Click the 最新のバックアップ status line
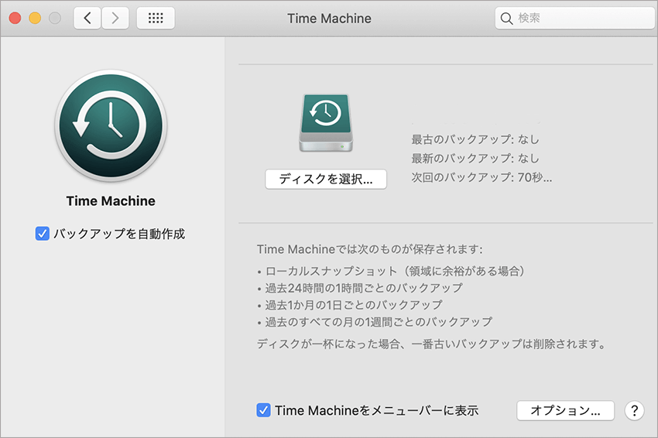 pos(475,159)
